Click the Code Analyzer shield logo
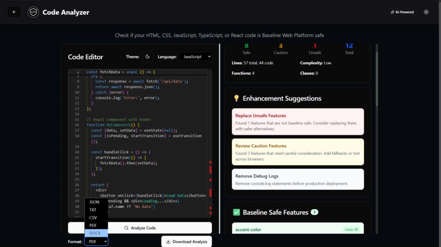 tap(33, 12)
